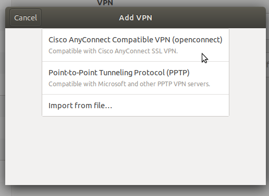The image size is (269, 196).
Task: Click the VPN heading behind the dialog
Action: (105, 3)
